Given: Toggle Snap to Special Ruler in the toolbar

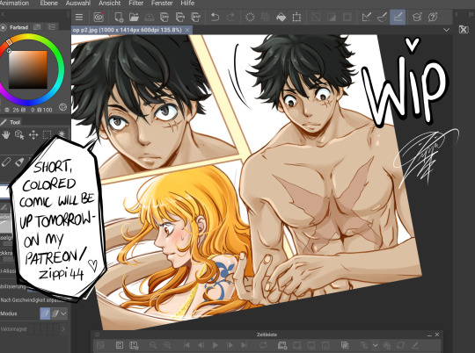Looking at the screenshot, I should coord(382,18).
